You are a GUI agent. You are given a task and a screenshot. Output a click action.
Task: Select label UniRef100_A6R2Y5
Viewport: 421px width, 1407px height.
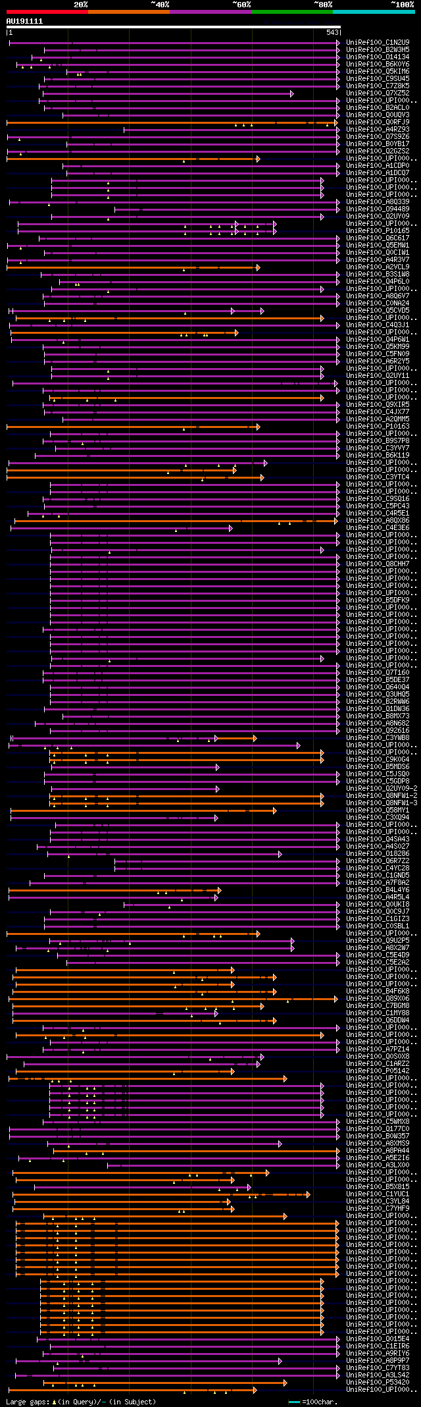tap(378, 361)
